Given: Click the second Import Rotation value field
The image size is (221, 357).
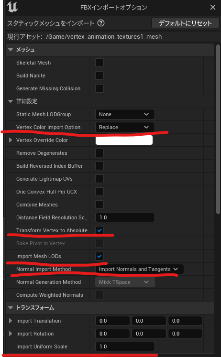Looking at the screenshot, I should tap(149, 334).
